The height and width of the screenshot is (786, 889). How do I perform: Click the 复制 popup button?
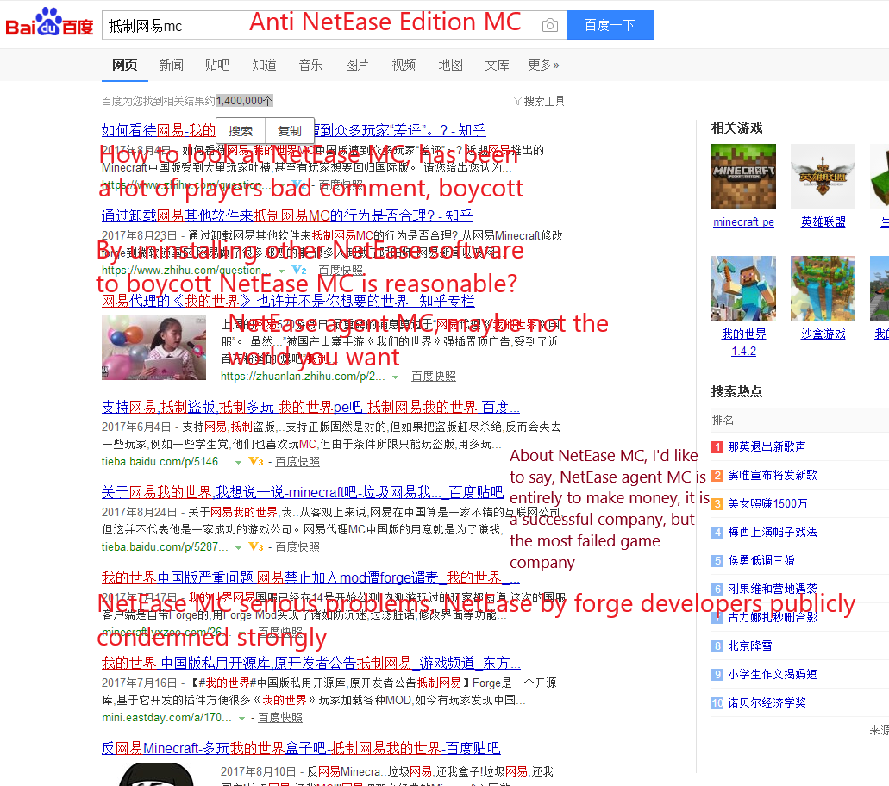pos(289,131)
